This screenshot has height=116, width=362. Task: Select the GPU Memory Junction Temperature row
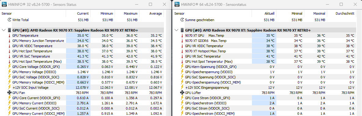click(83, 41)
